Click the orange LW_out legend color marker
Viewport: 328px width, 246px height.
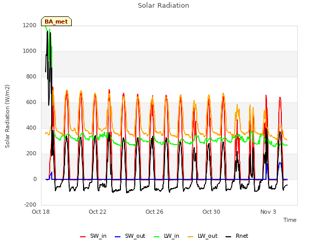(191, 237)
